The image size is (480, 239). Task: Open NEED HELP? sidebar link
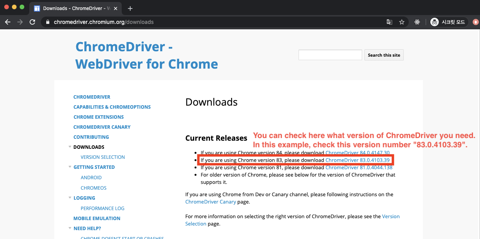[87, 228]
